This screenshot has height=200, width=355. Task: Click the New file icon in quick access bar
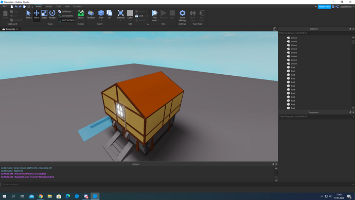pos(12,7)
